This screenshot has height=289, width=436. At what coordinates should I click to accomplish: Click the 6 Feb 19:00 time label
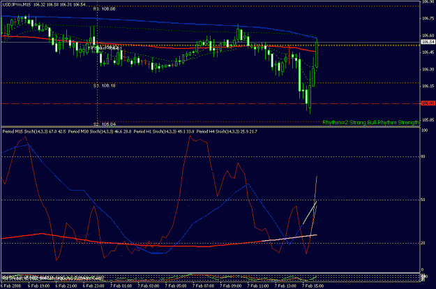(x=38, y=286)
